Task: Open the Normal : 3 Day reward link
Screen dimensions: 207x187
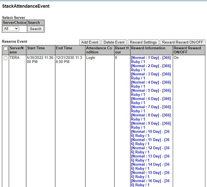Action: point(151,76)
